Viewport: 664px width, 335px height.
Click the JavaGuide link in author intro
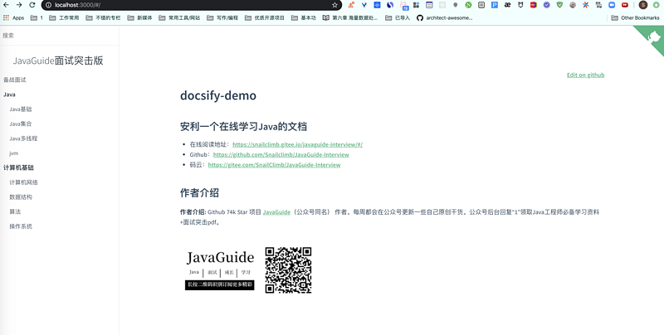coord(276,212)
